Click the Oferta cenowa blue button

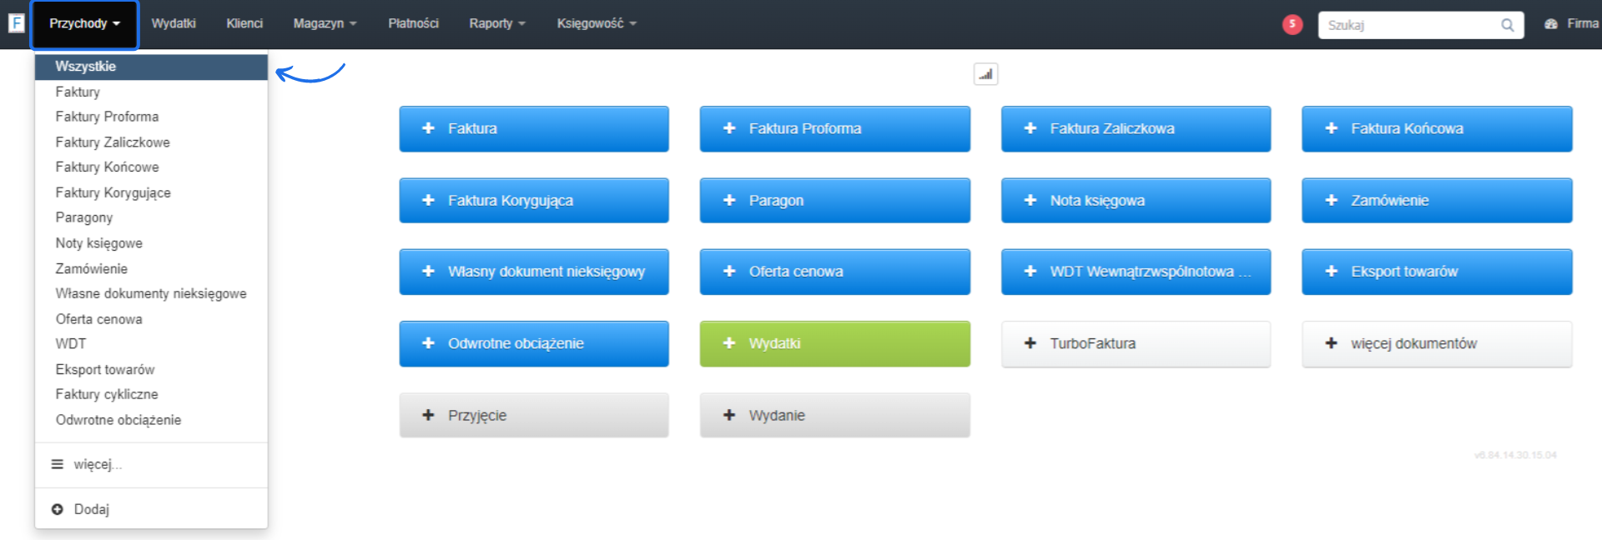coord(834,272)
